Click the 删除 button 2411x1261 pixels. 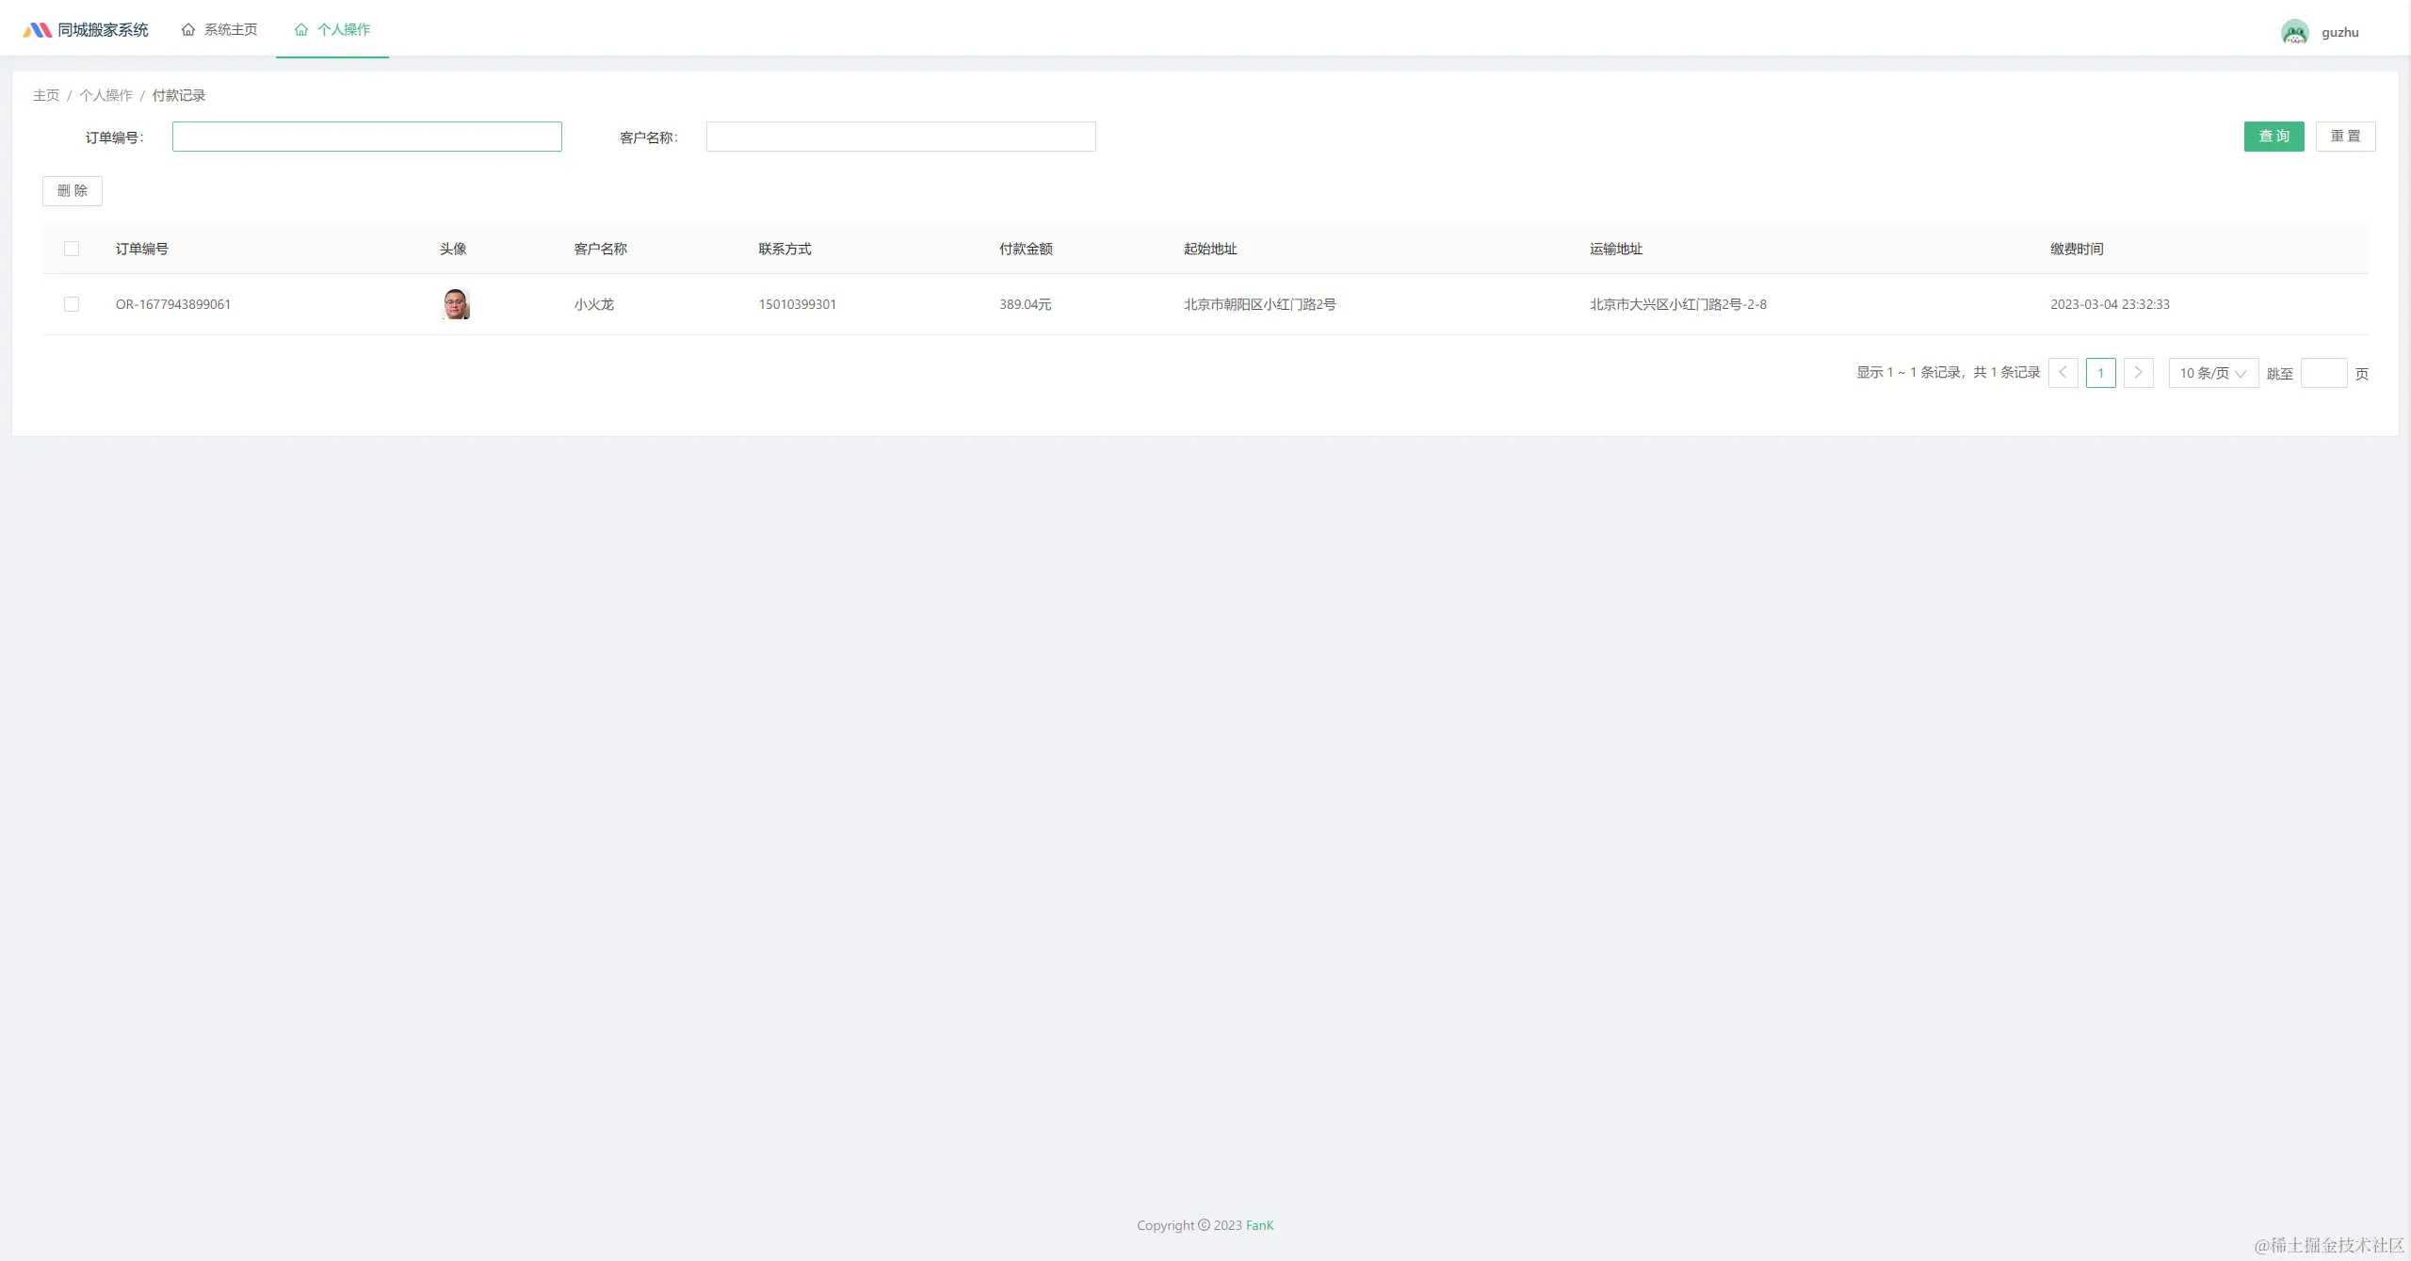click(73, 191)
